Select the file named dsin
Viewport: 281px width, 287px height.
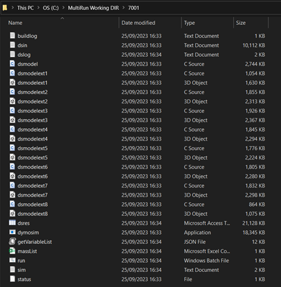22,45
